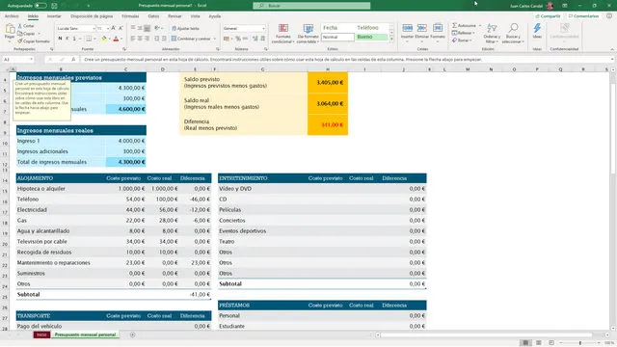Switch to the Insertar tab
The image size is (617, 347).
54,16
